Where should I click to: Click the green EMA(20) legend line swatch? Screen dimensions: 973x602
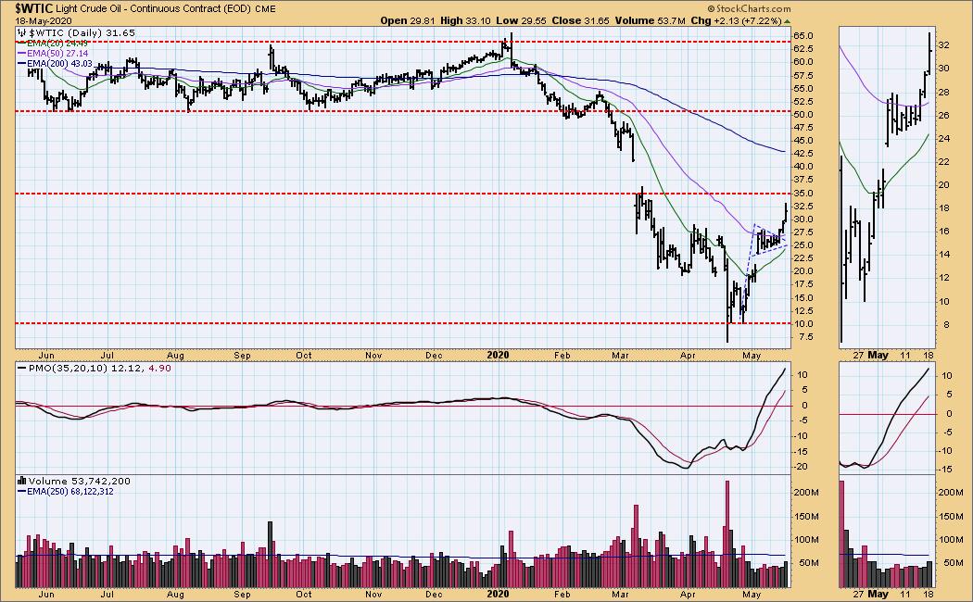coord(21,44)
